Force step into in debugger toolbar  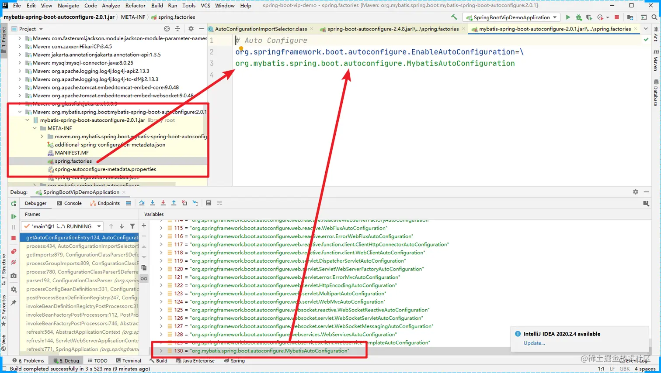tap(163, 203)
